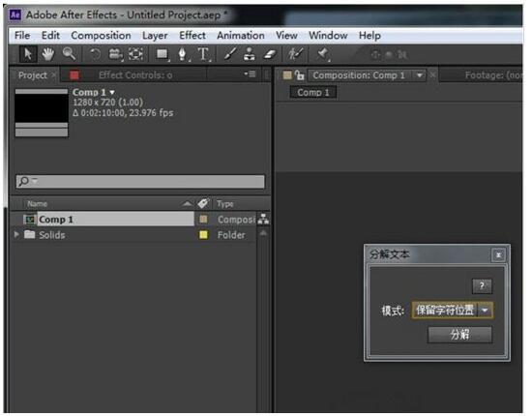This screenshot has height=416, width=532.
Task: Select the Selection arrow tool
Action: tap(28, 54)
